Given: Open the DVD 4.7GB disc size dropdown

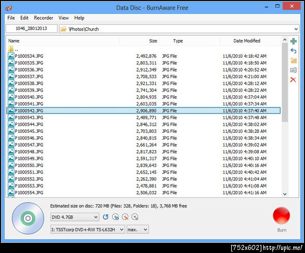Looking at the screenshot, I should click(x=75, y=217).
